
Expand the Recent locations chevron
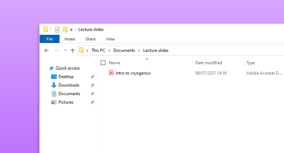tap(65, 50)
